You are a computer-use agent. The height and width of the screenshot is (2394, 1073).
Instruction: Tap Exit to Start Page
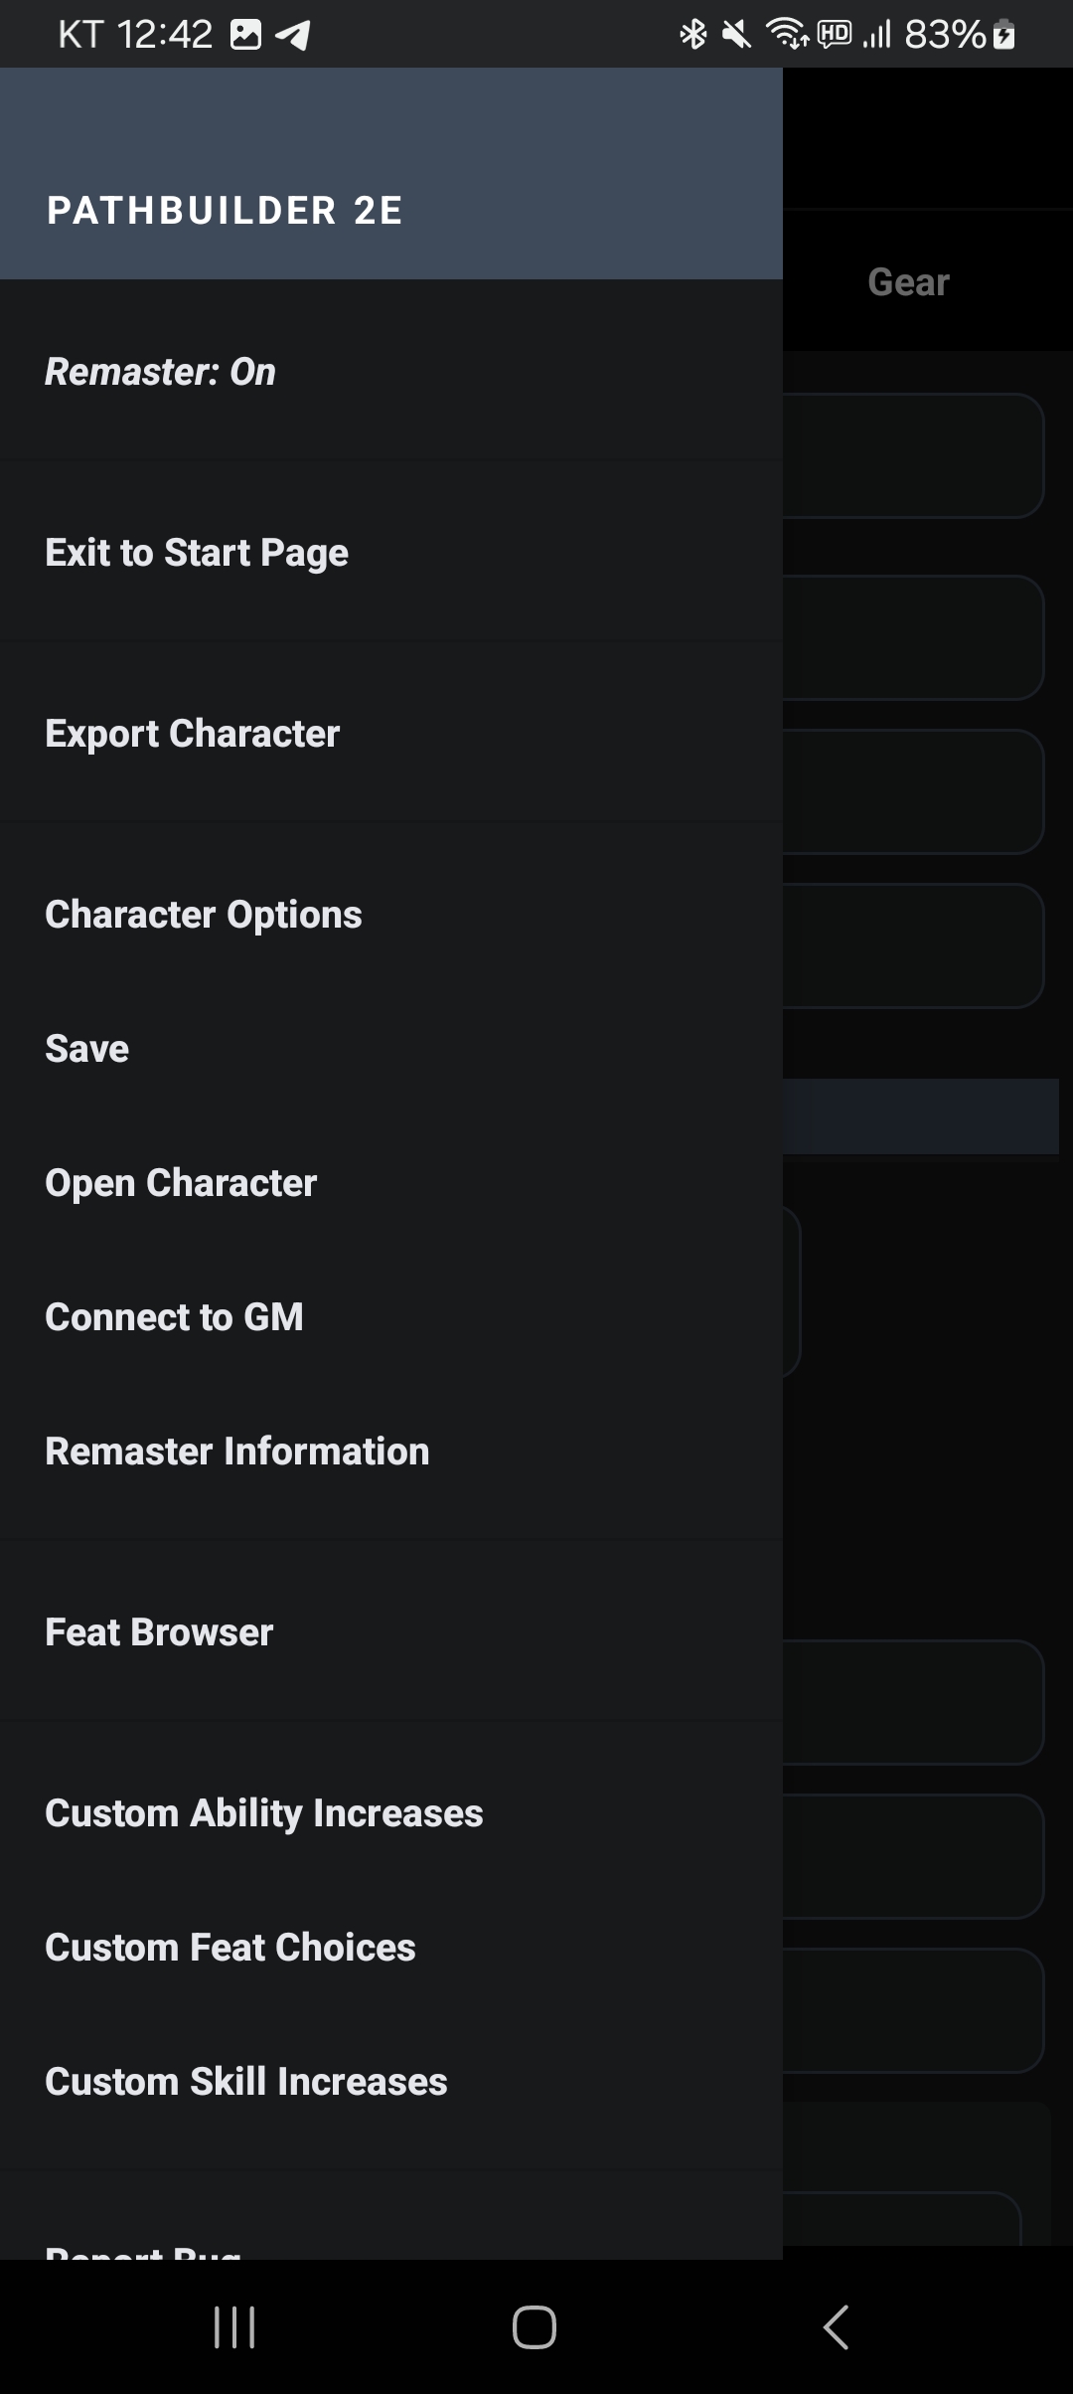[197, 553]
